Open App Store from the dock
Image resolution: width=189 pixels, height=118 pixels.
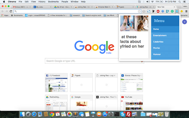(x=105, y=114)
